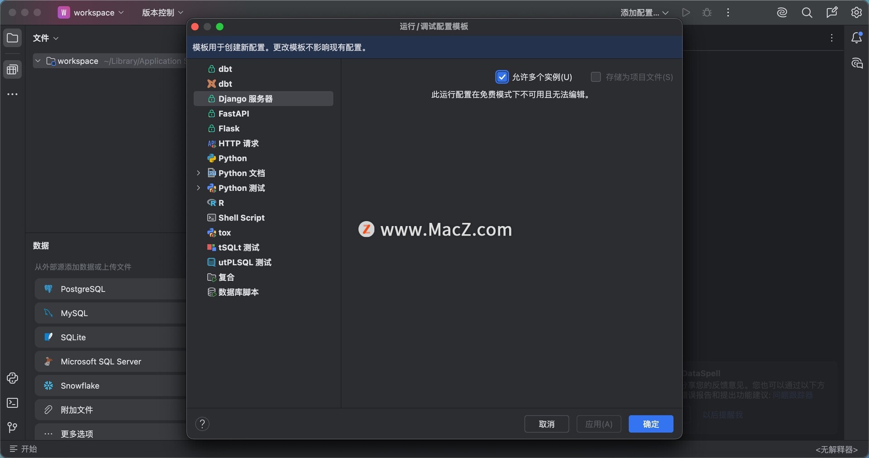Open notifications bell icon
869x458 pixels.
pyautogui.click(x=857, y=38)
